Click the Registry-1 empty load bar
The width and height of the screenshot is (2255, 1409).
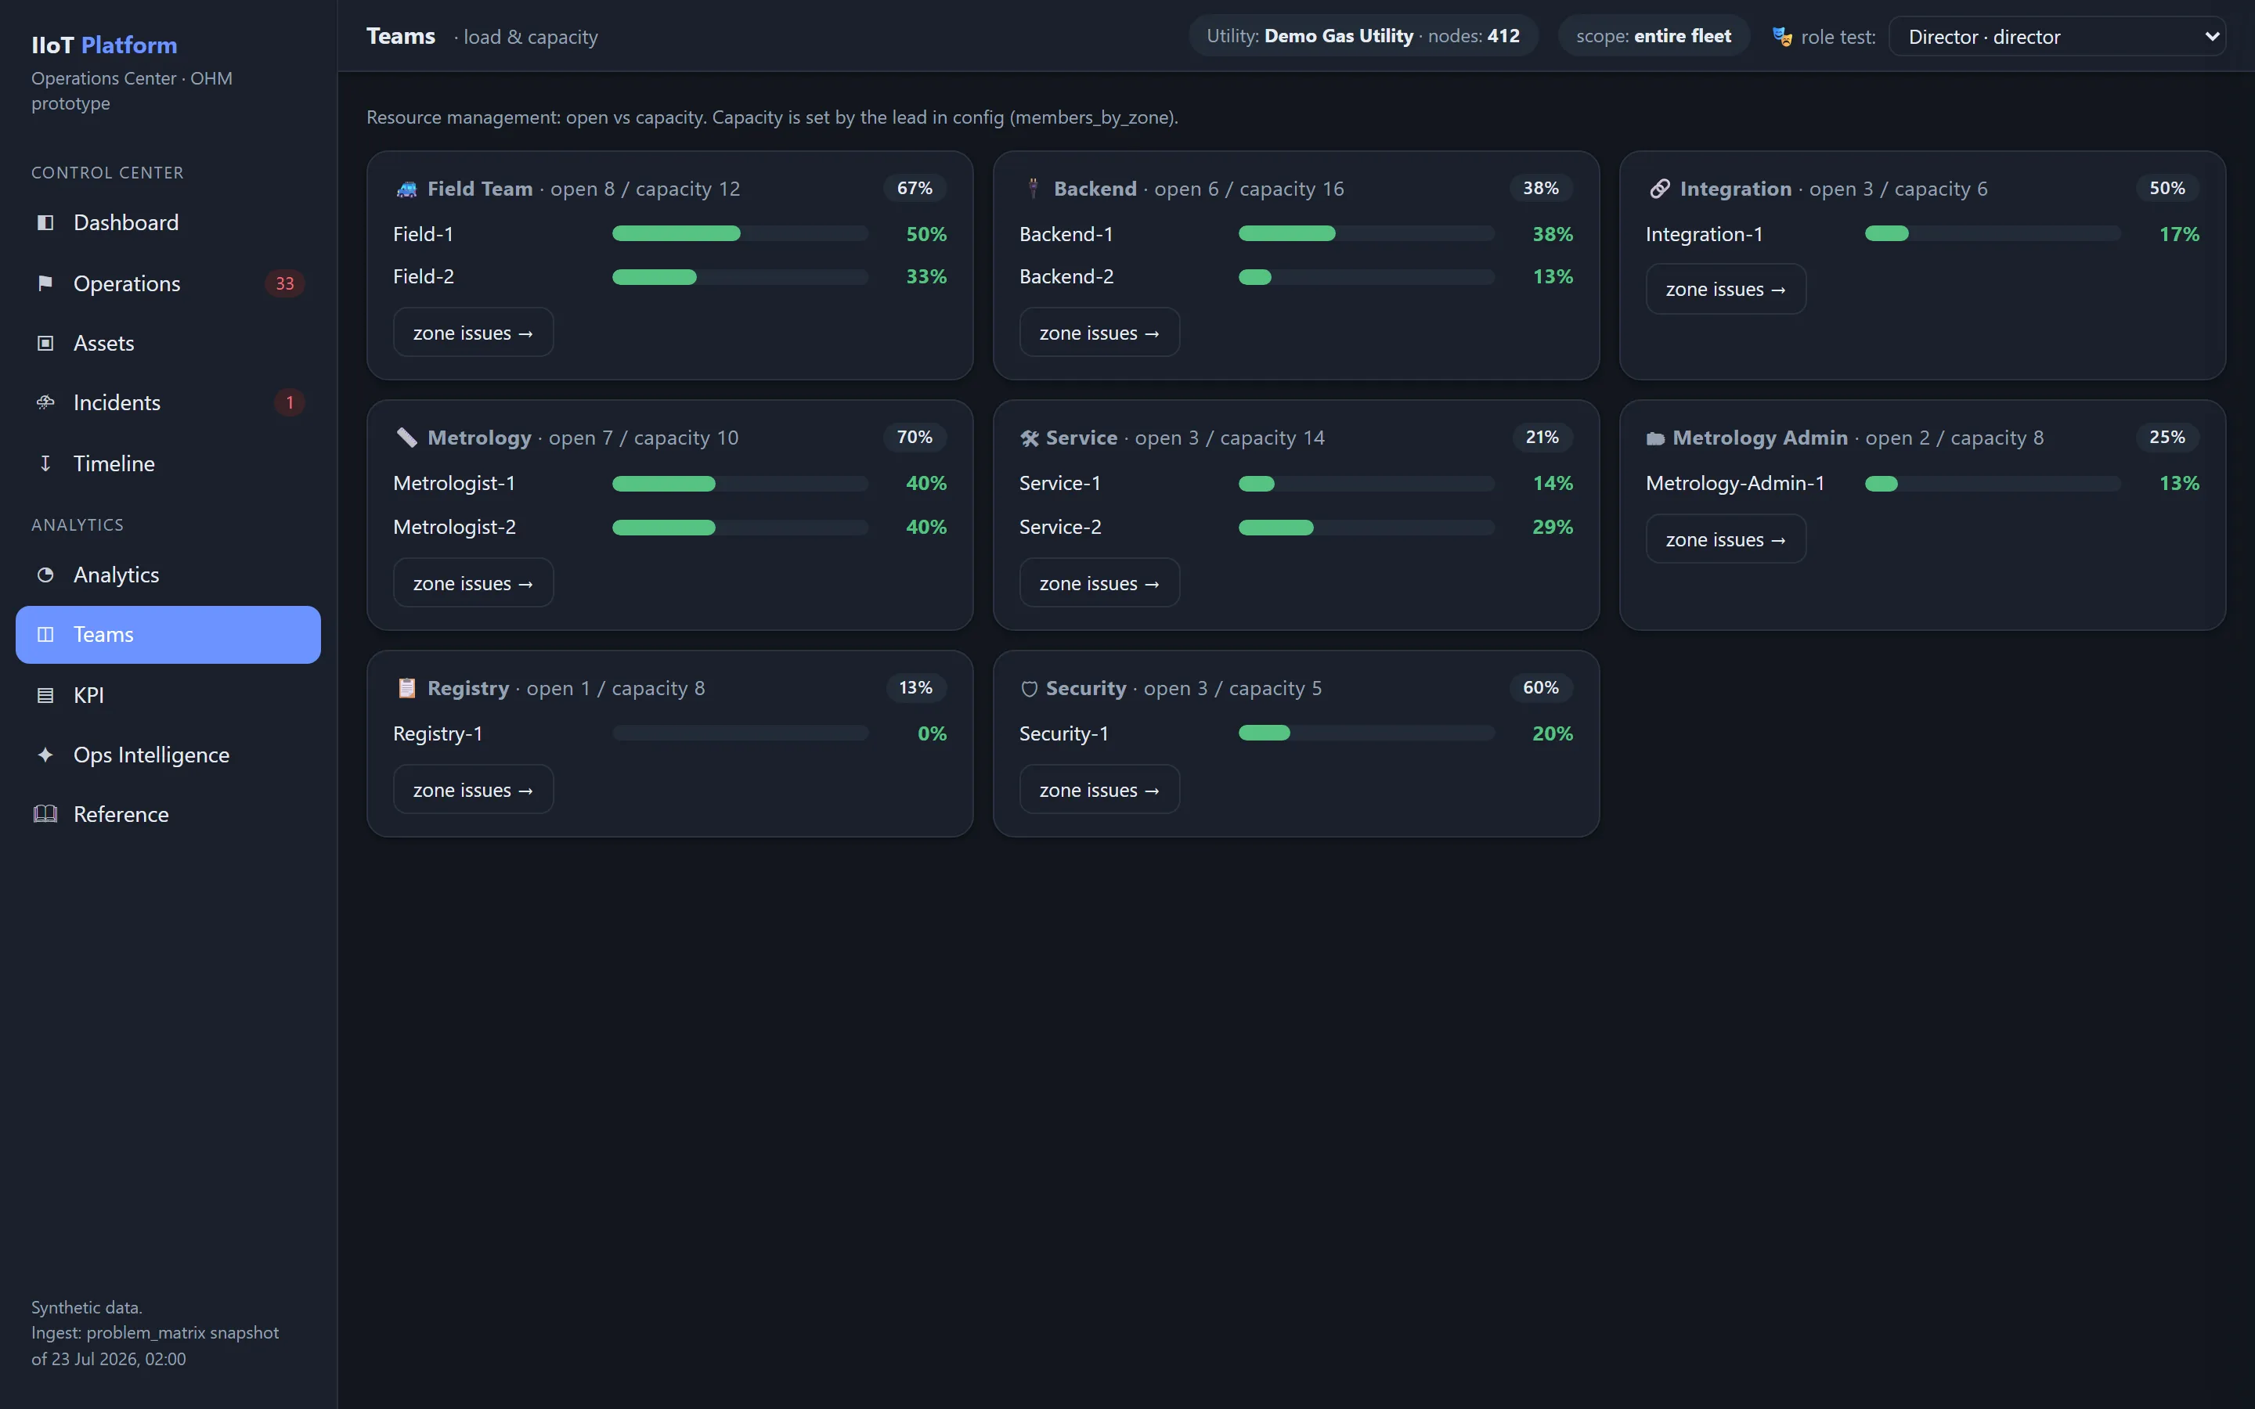pyautogui.click(x=740, y=733)
